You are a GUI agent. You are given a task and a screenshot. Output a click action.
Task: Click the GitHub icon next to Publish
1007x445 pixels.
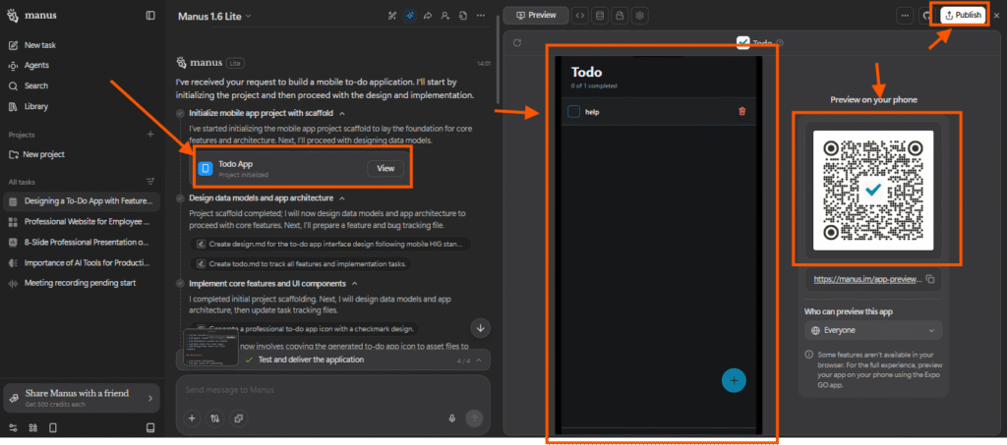[926, 16]
